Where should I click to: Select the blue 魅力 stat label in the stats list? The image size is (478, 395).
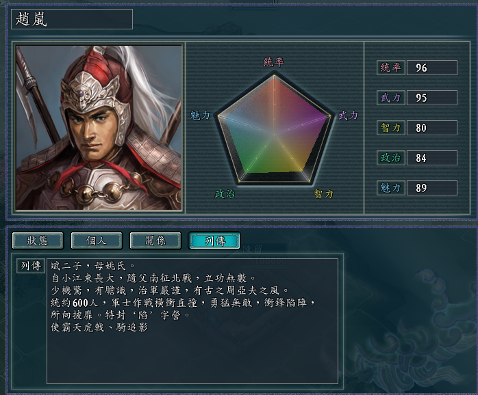tap(390, 188)
